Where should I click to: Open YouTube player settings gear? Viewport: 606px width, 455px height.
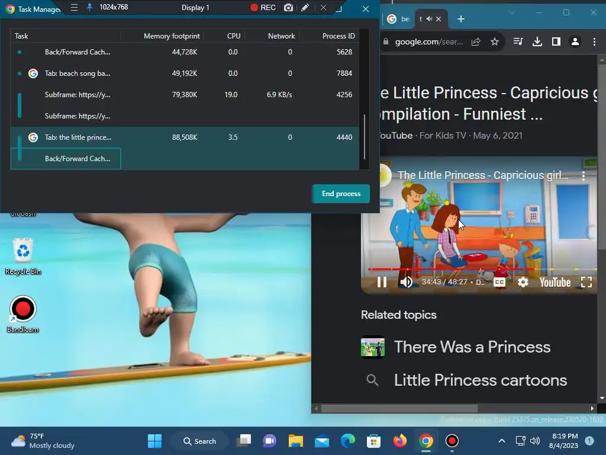point(523,282)
